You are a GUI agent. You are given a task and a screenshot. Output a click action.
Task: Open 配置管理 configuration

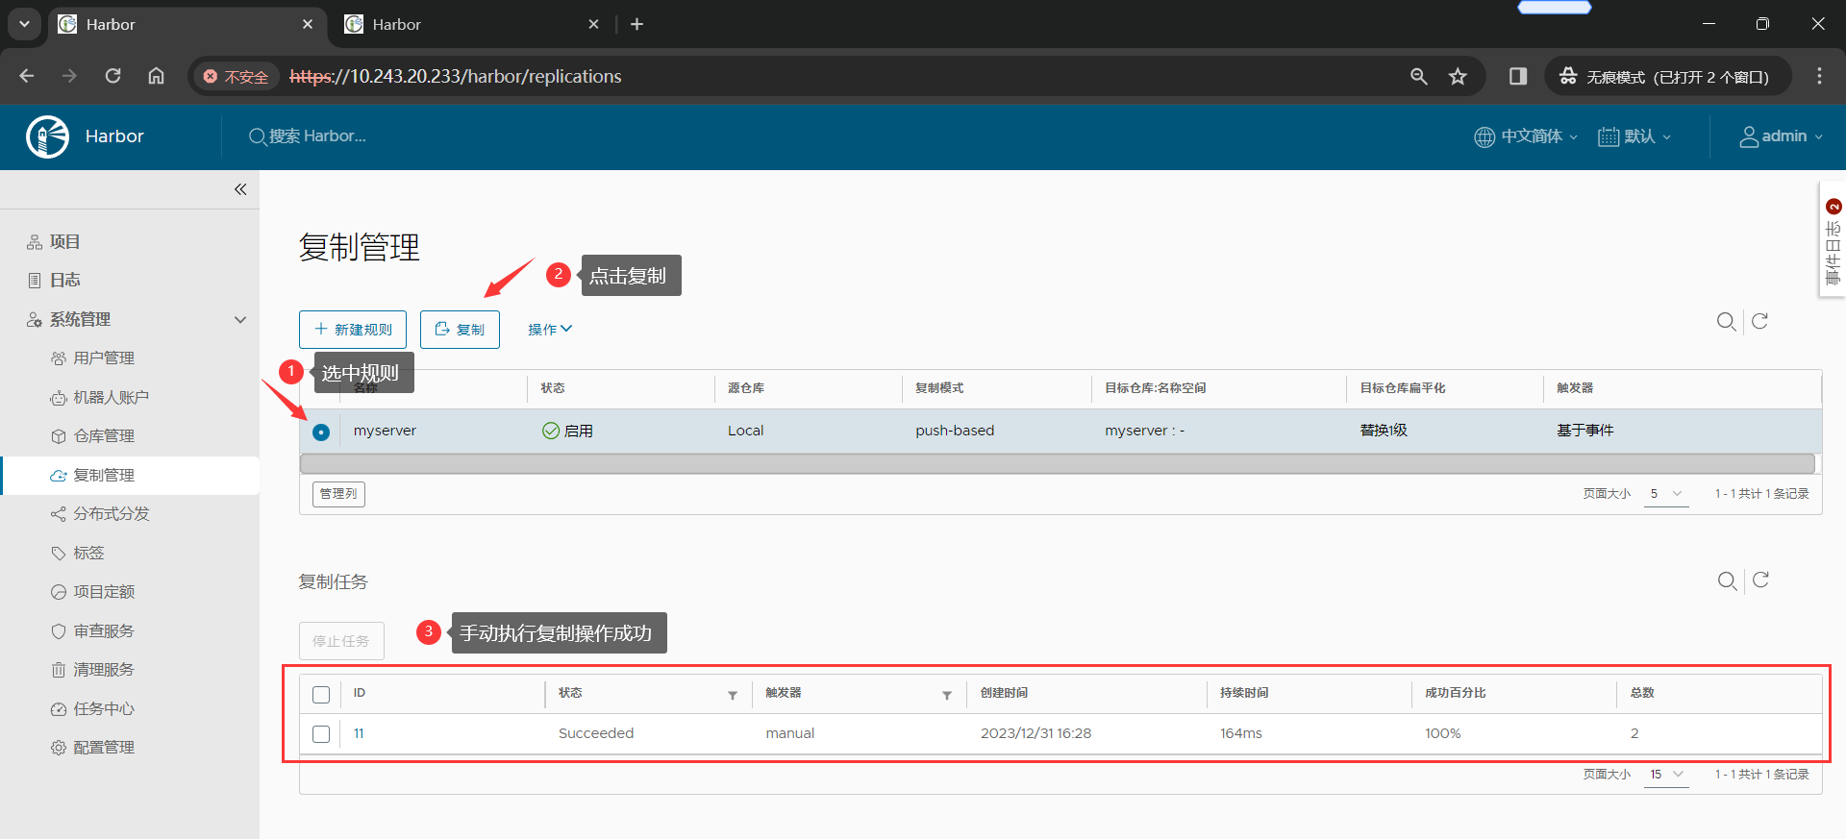[x=104, y=748]
